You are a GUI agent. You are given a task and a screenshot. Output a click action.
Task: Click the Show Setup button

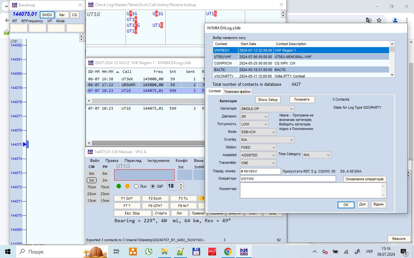[268, 100]
